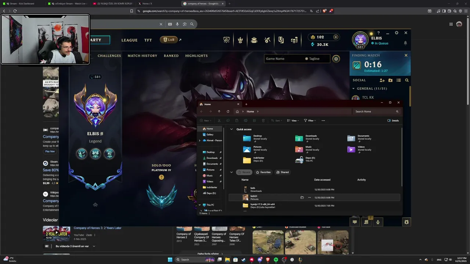470x264 pixels.
Task: Open Windows Start button on taskbar
Action: 170,260
